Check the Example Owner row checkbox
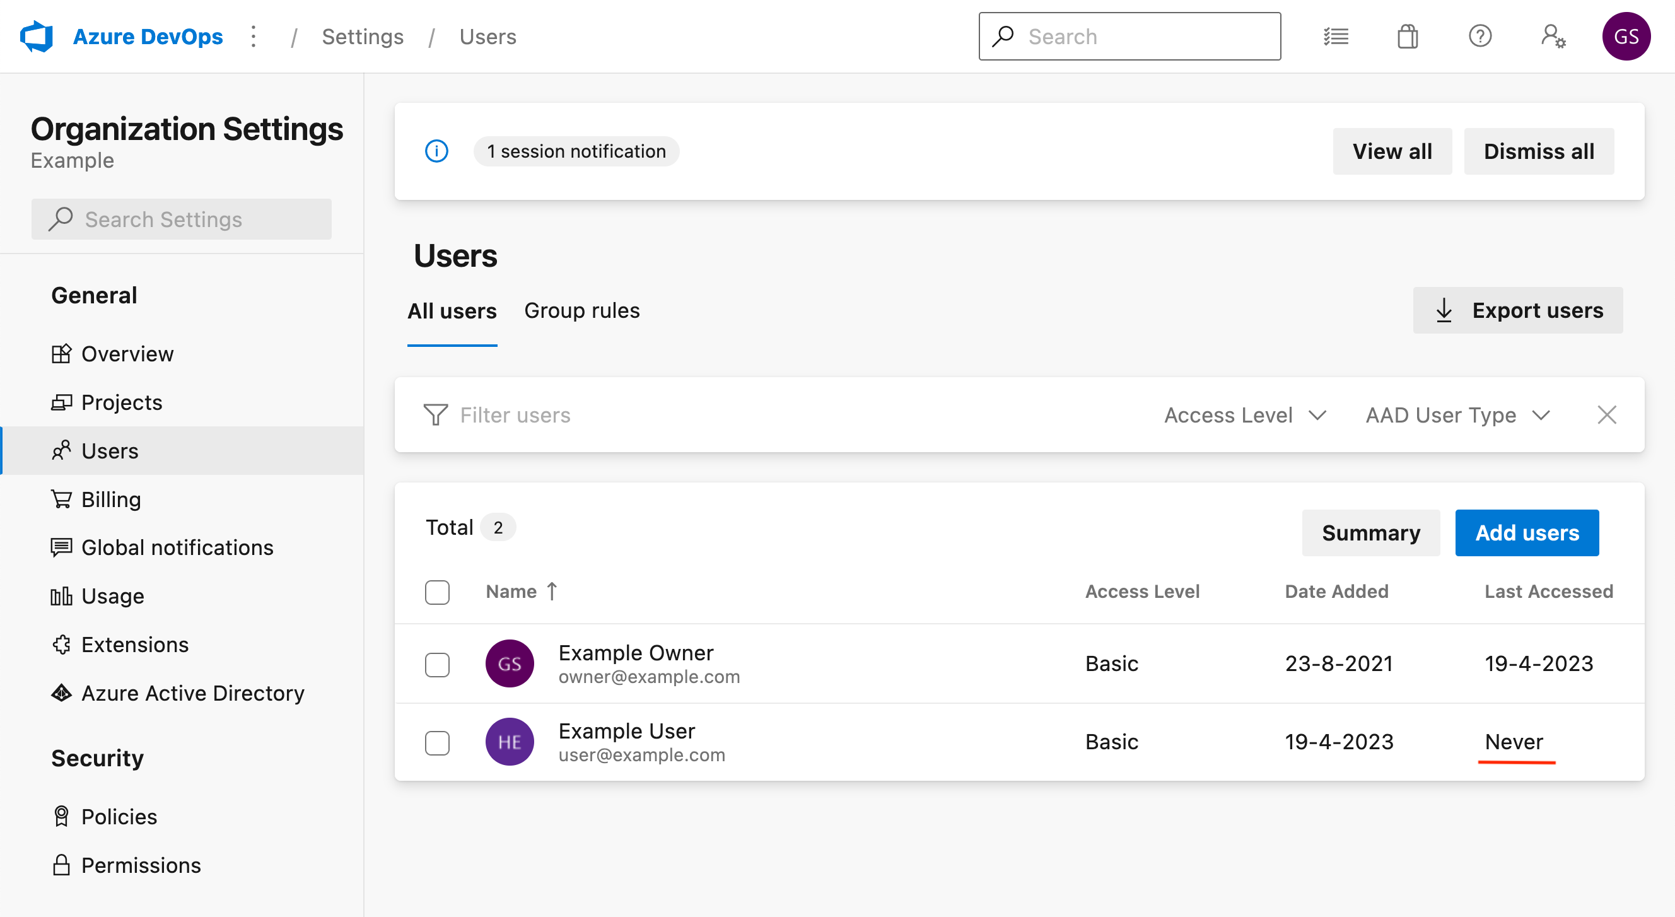Screen dimensions: 1675x917 pyautogui.click(x=438, y=664)
